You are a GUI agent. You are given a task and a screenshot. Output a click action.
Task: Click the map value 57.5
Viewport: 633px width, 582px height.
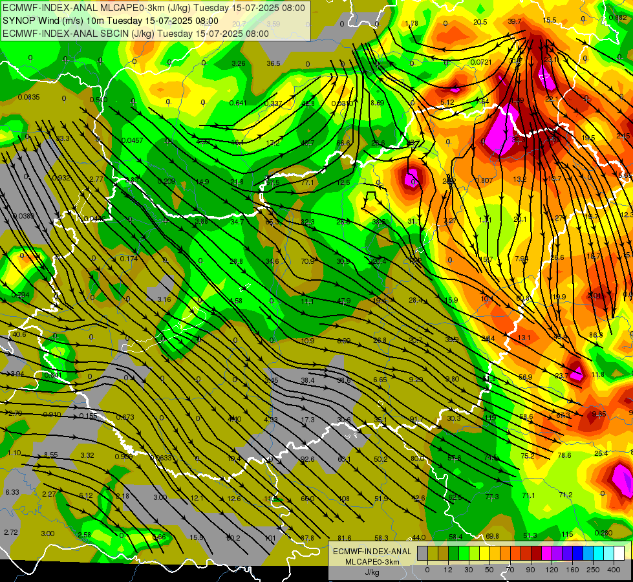(x=272, y=182)
